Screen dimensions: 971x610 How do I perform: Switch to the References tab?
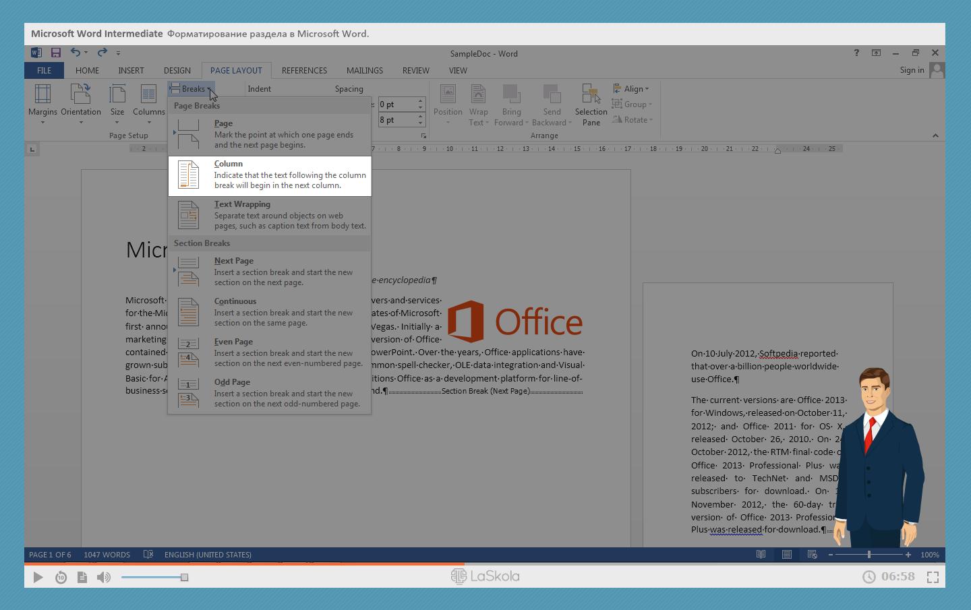pos(304,71)
